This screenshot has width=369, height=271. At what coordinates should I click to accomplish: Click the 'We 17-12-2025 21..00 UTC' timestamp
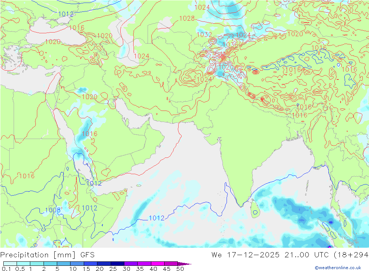coord(271,255)
